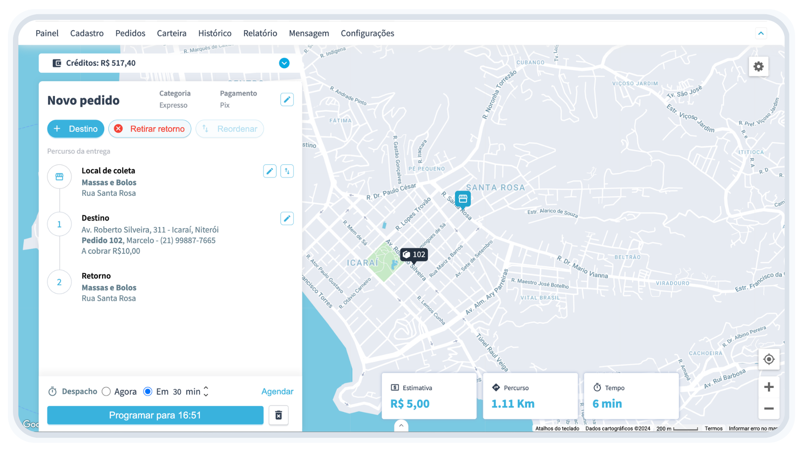
Task: Open the Termos link on map
Action: [x=713, y=429]
